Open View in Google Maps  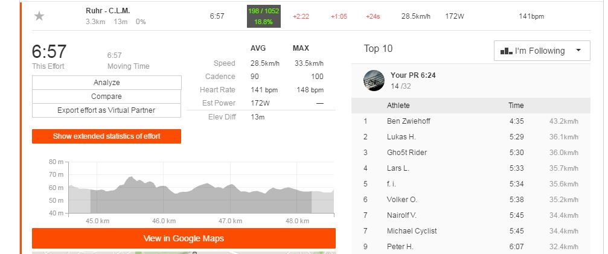[184, 238]
